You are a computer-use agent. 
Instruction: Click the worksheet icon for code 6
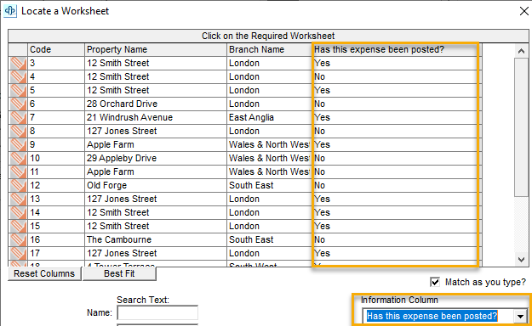tap(18, 104)
